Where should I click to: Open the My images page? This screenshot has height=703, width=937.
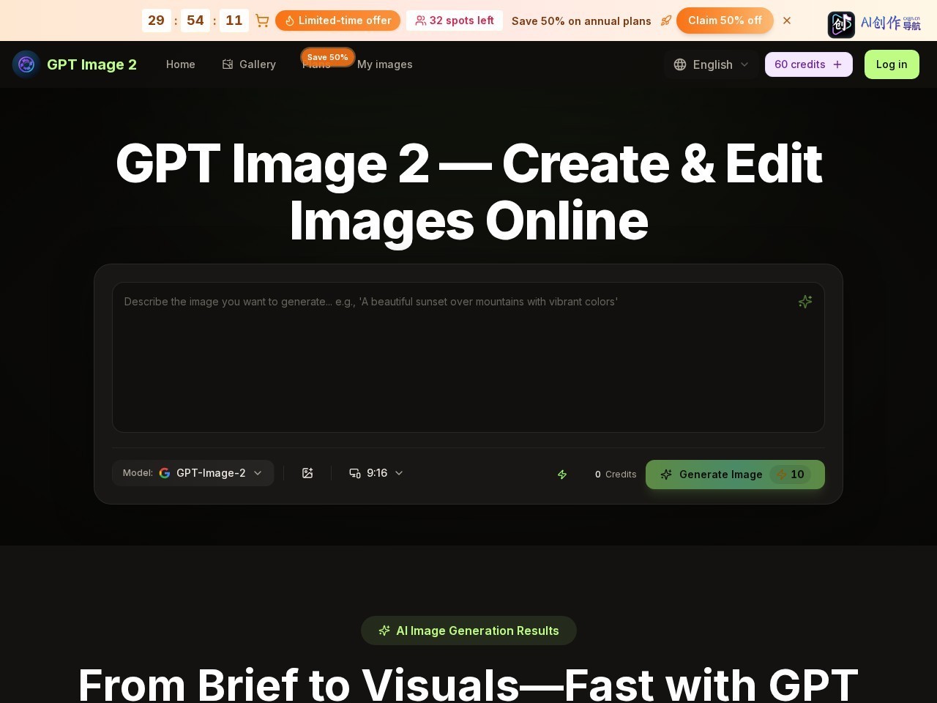pos(385,64)
